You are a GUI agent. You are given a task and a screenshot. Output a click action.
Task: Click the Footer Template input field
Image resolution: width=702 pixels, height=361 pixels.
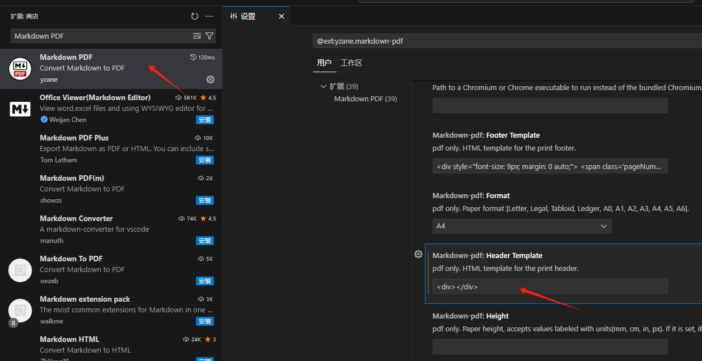(550, 166)
